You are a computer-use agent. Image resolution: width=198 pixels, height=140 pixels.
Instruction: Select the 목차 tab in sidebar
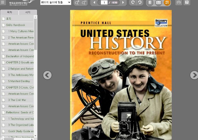pos(10,12)
